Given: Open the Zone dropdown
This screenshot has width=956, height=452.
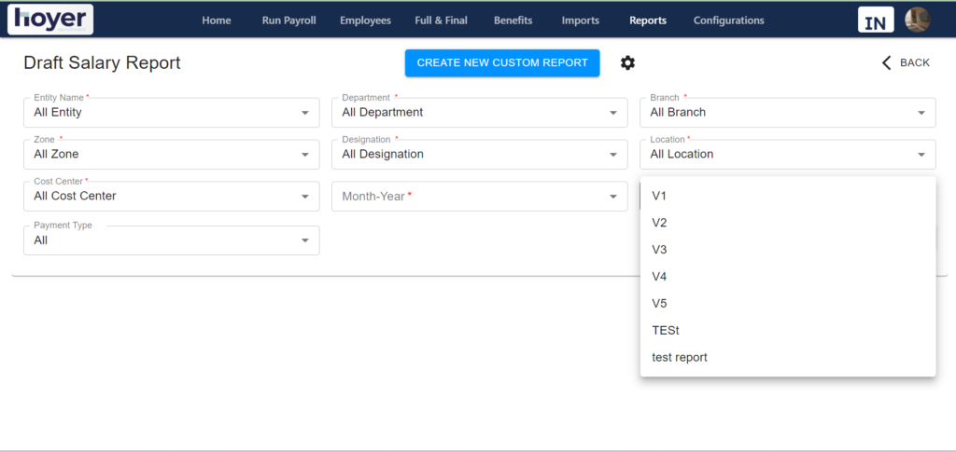Looking at the screenshot, I should tap(172, 155).
